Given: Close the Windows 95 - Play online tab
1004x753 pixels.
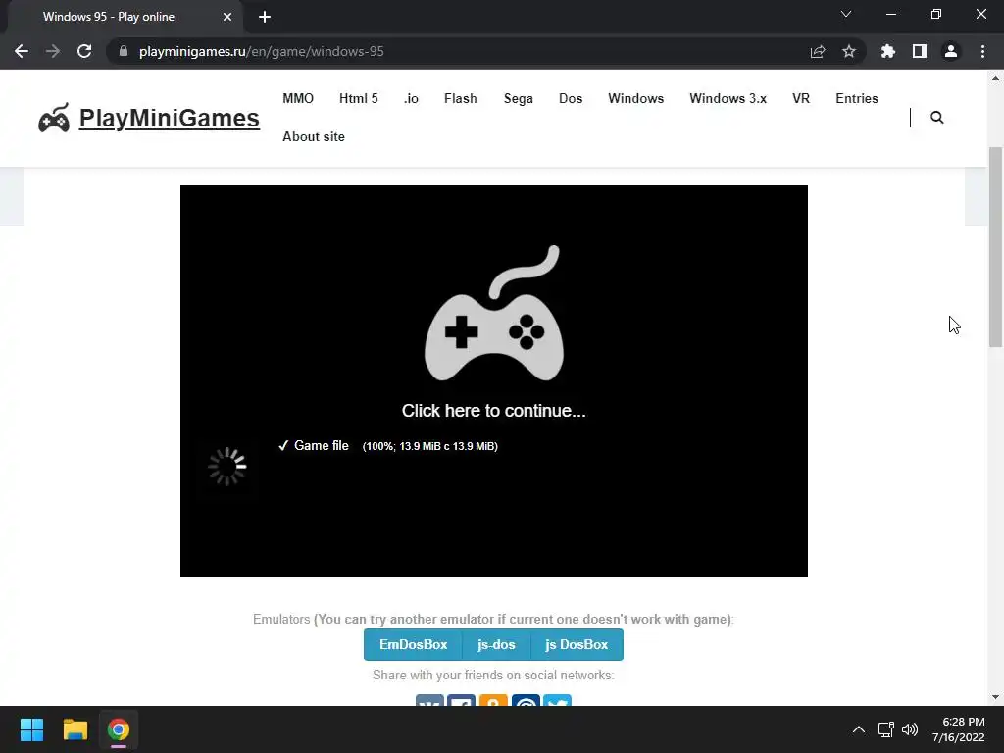Looking at the screenshot, I should 227,17.
